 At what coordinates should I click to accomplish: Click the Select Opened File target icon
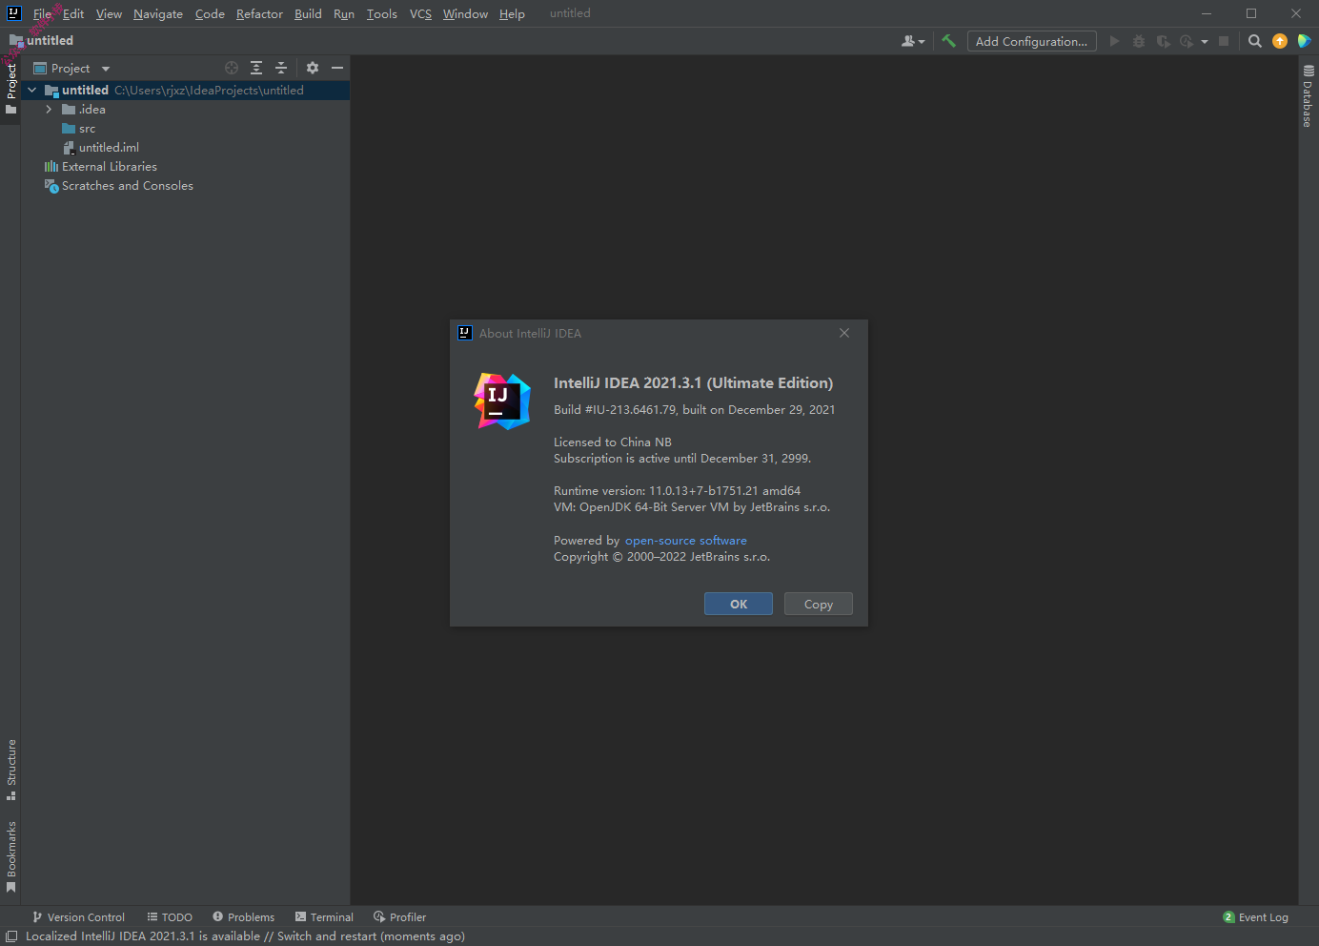[232, 68]
